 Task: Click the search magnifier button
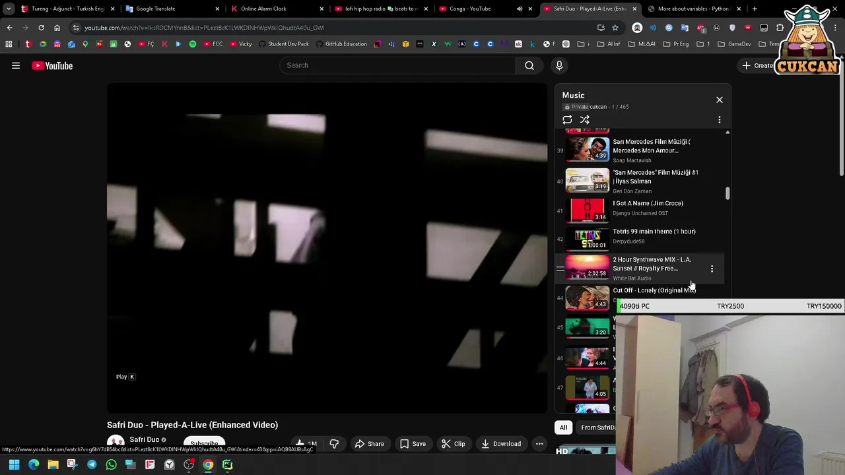(529, 65)
